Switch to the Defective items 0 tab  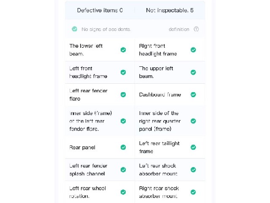click(100, 10)
